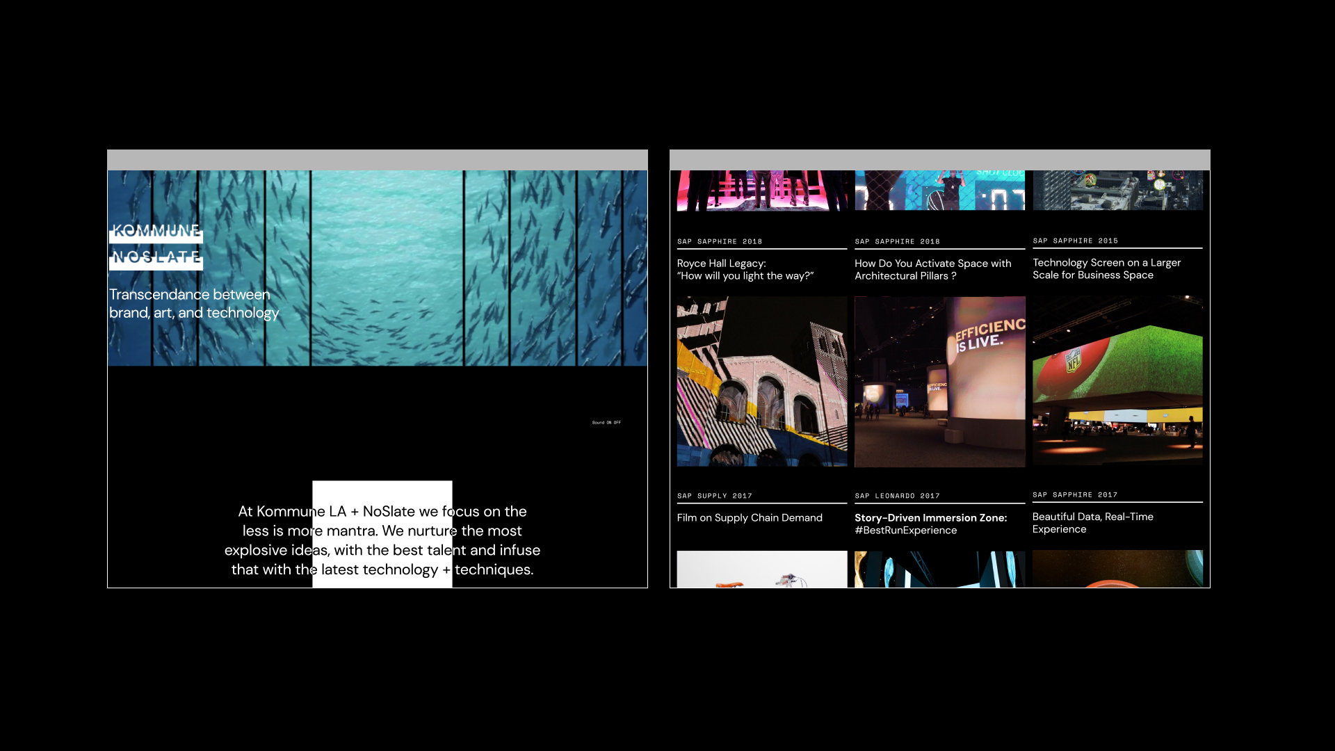Click the NFL football screen thumbnail

1117,381
